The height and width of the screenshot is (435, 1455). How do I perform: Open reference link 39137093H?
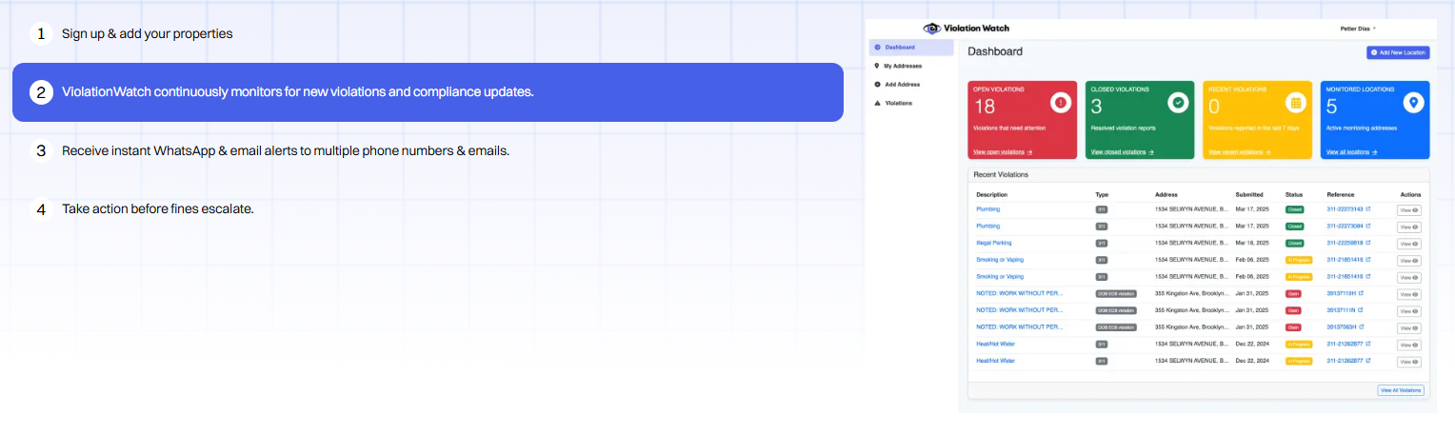point(1341,326)
